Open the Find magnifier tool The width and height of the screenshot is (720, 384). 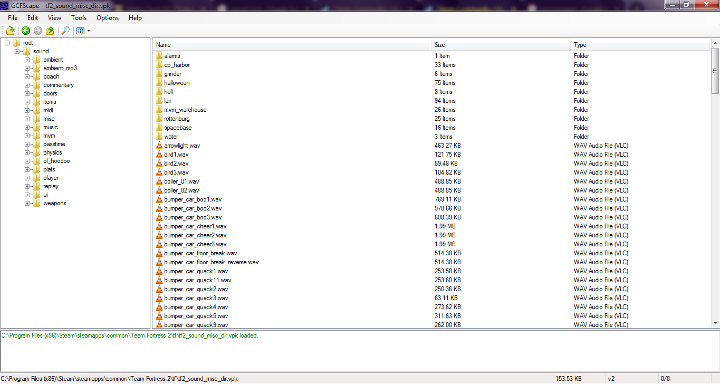[65, 31]
